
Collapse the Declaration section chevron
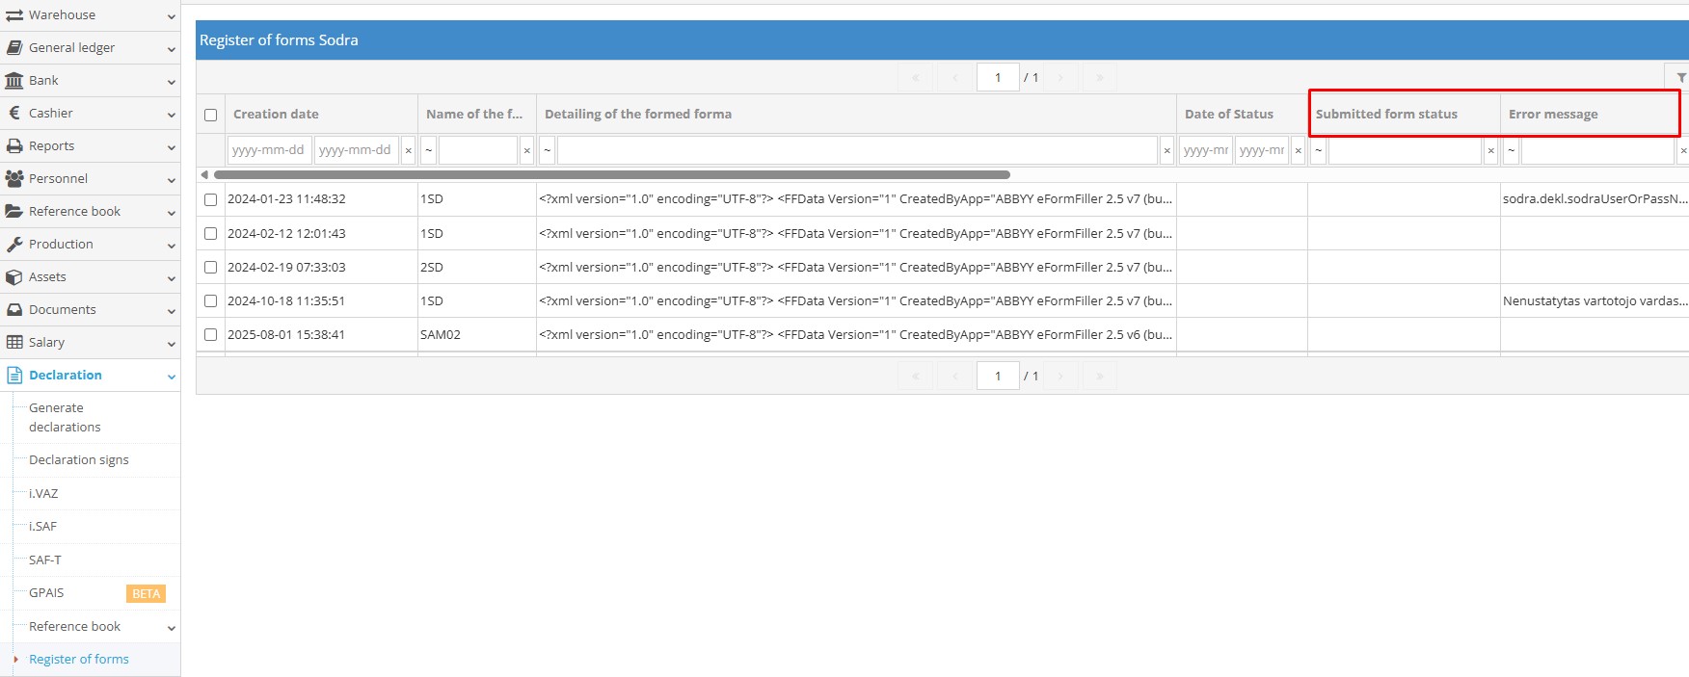pos(172,377)
